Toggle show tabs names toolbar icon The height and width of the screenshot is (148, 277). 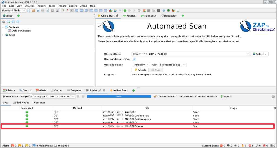pyautogui.click(x=72, y=11)
